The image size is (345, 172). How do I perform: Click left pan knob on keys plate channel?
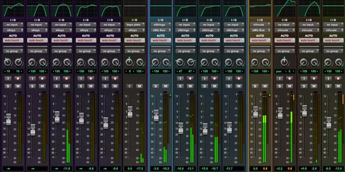pos(129,63)
